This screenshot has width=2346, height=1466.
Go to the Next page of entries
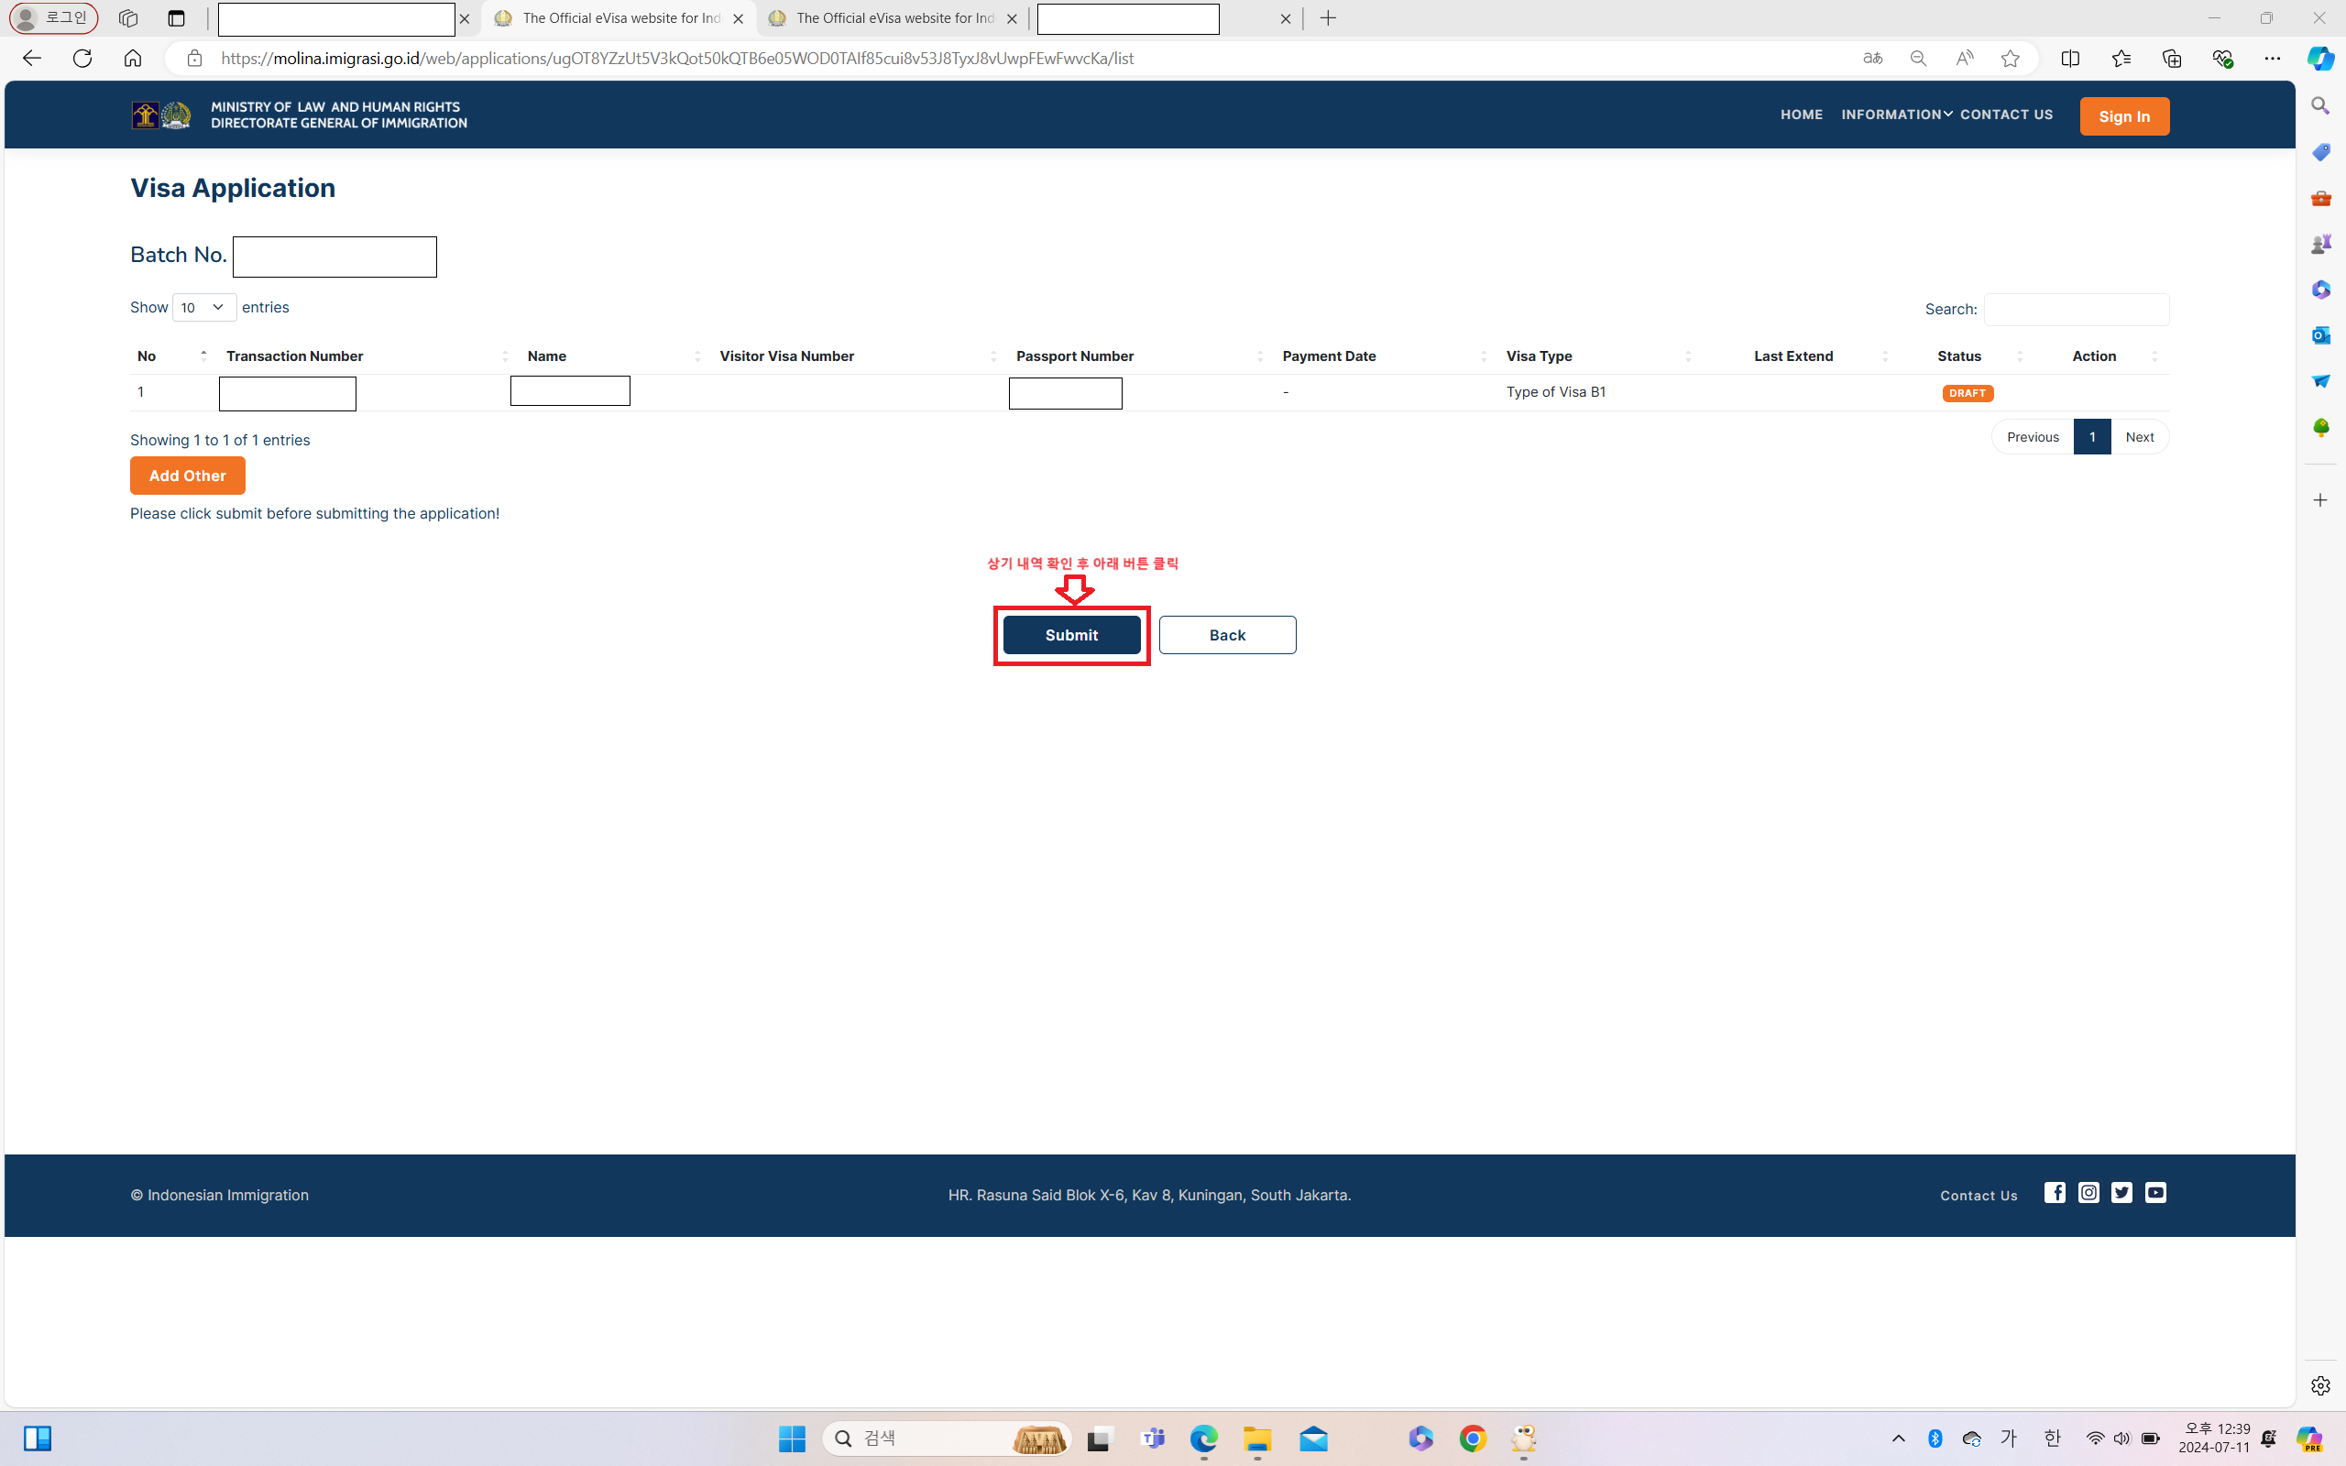click(2140, 436)
